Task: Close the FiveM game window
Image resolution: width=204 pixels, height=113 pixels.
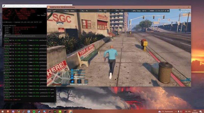Action: pyautogui.click(x=188, y=7)
